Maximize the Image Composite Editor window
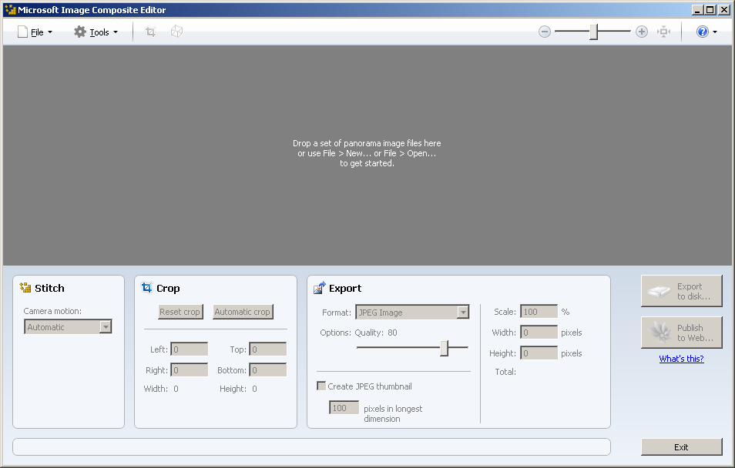 pyautogui.click(x=710, y=10)
